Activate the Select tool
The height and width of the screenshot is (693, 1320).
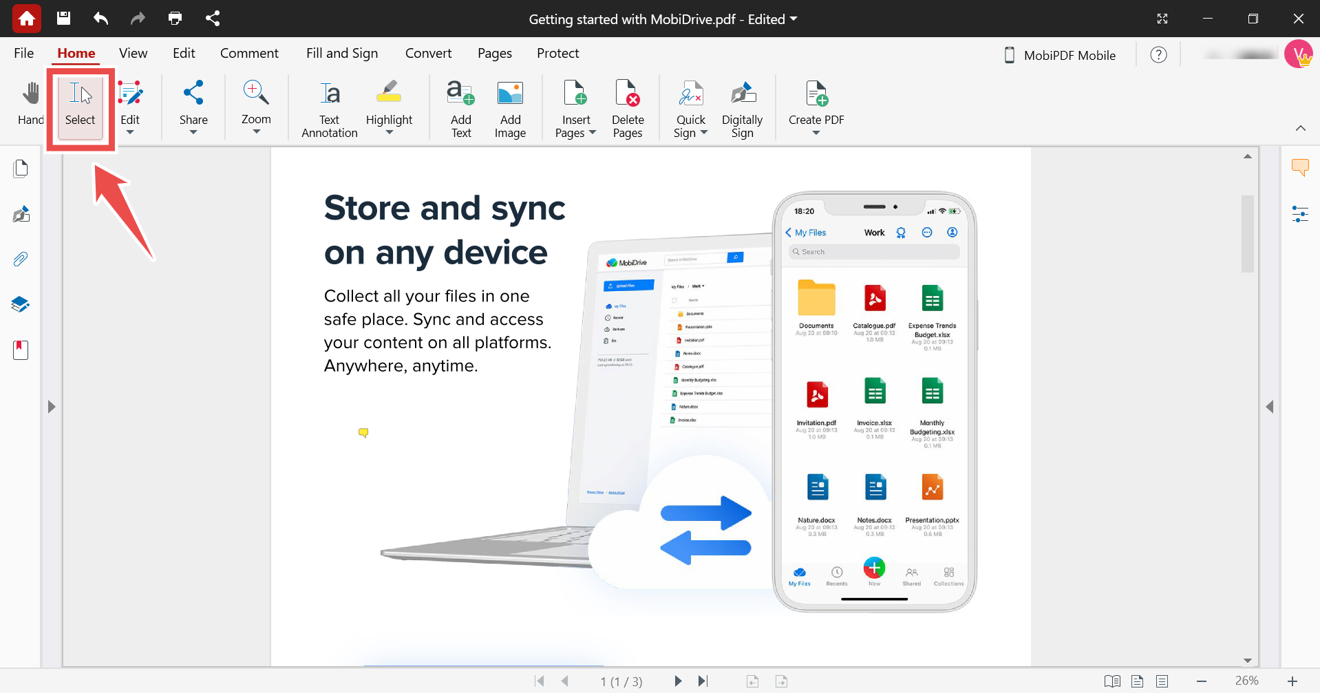click(x=81, y=107)
